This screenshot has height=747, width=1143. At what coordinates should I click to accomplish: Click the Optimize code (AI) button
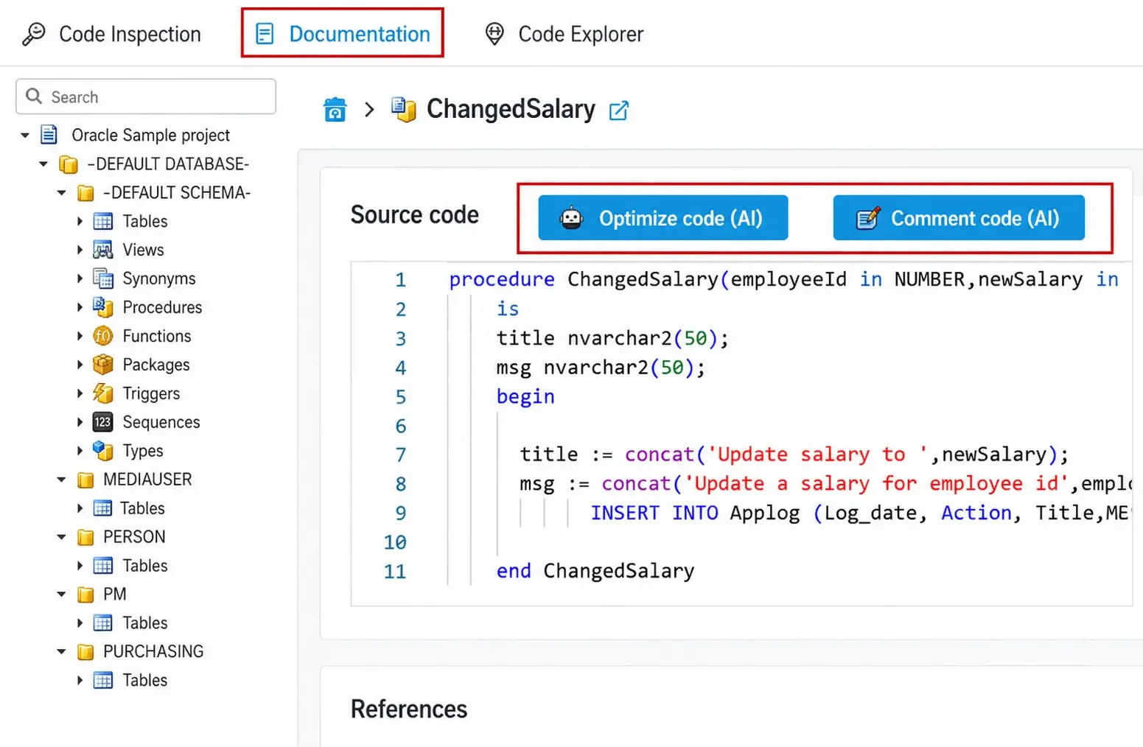click(x=663, y=218)
